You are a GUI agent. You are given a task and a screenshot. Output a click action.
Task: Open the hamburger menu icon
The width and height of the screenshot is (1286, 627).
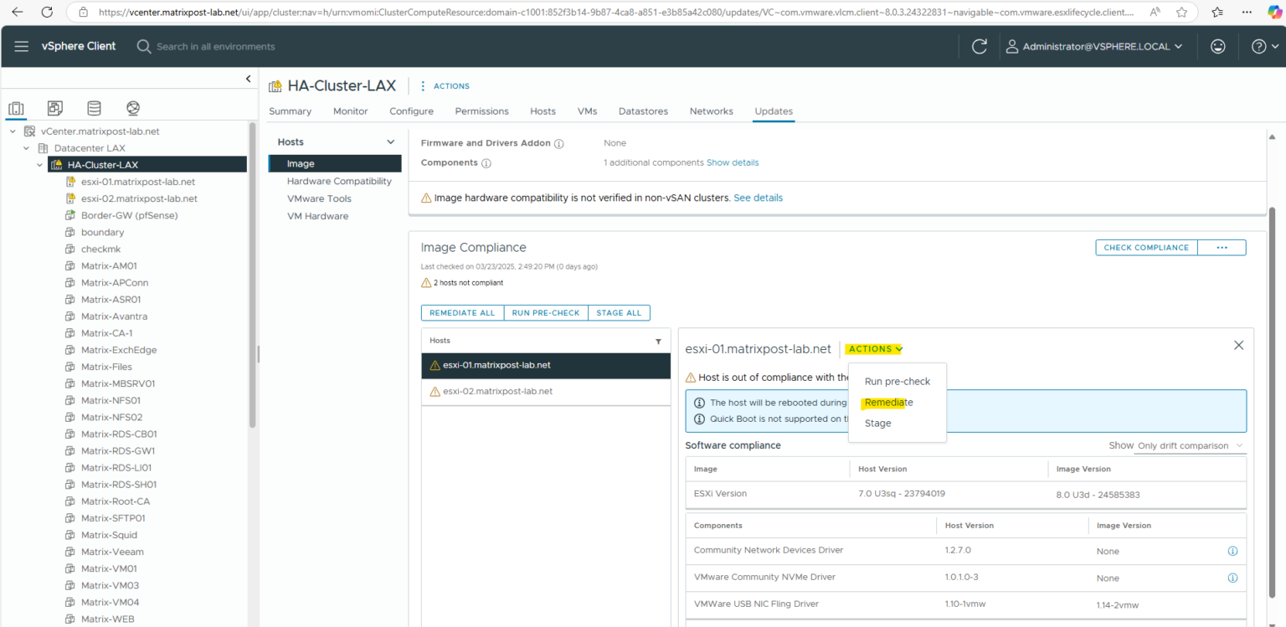click(x=21, y=46)
